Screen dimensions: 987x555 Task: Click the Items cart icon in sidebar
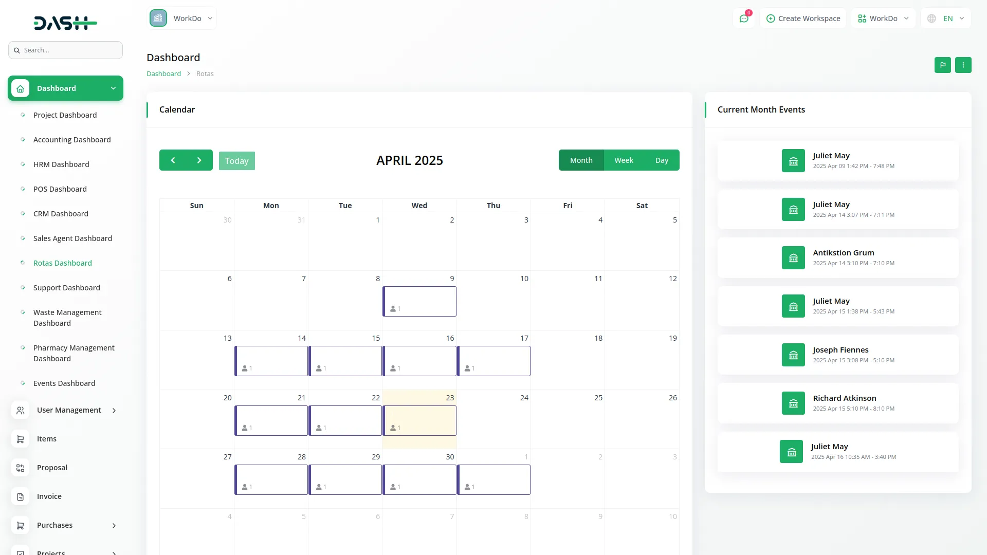coord(21,439)
